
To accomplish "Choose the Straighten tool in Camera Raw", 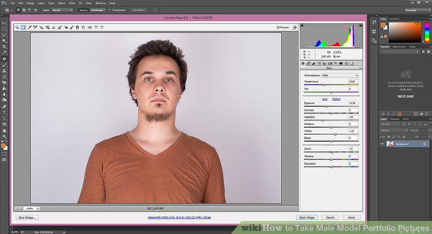I will [53, 27].
